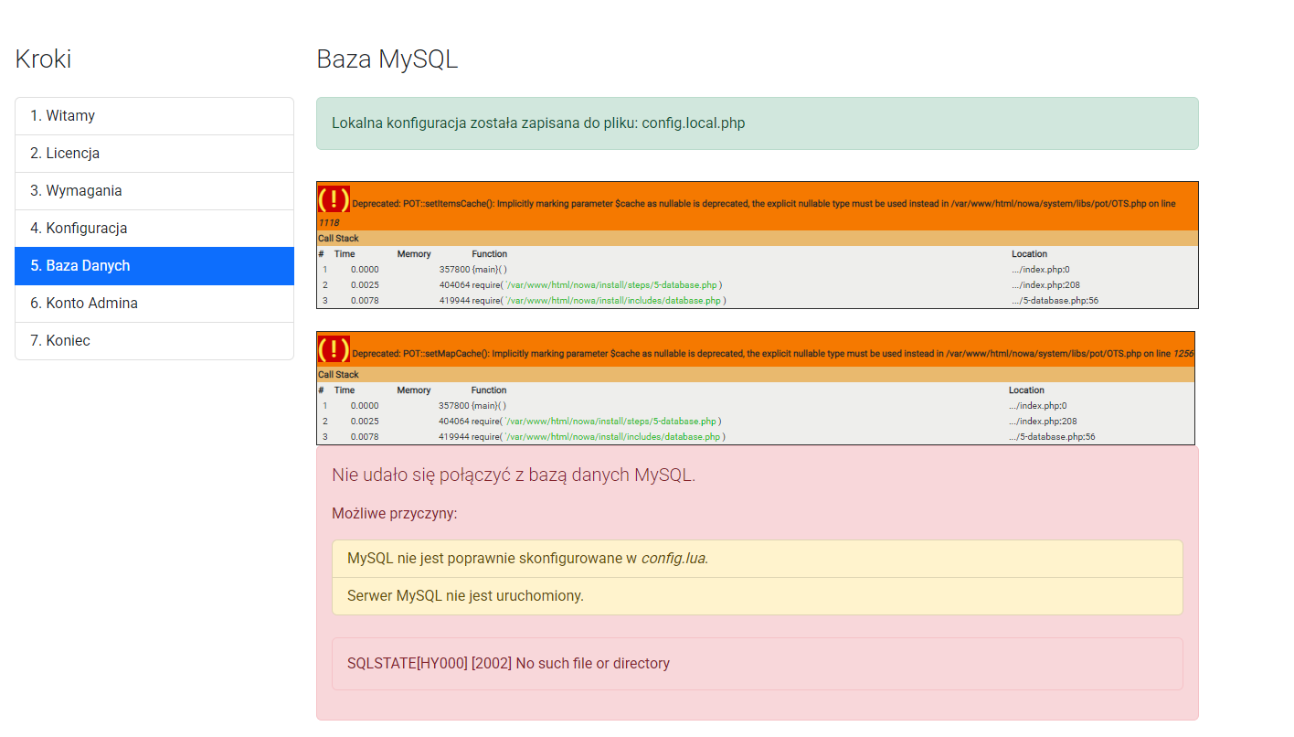Click the 'Baza MySQL' heading
The height and width of the screenshot is (737, 1294).
pyautogui.click(x=387, y=59)
